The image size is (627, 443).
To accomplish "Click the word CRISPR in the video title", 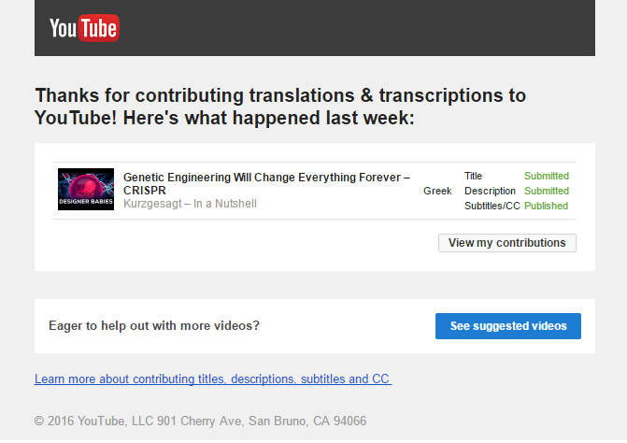I will pyautogui.click(x=144, y=191).
